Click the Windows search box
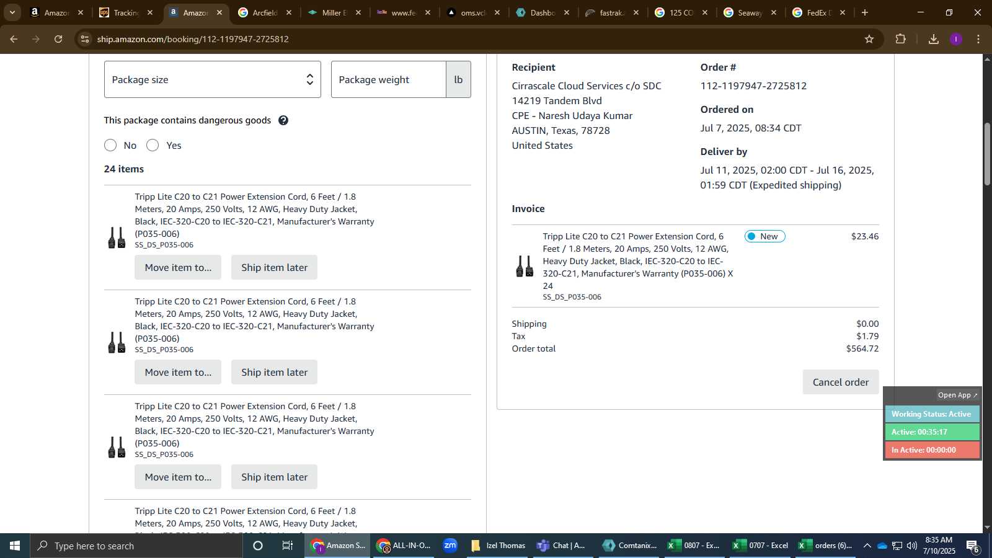Viewport: 992px width, 558px height. click(136, 546)
